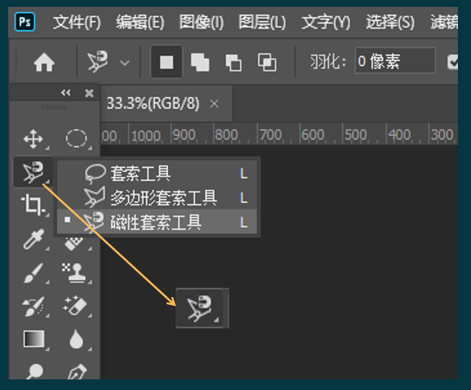Select the Move tool

pos(33,138)
